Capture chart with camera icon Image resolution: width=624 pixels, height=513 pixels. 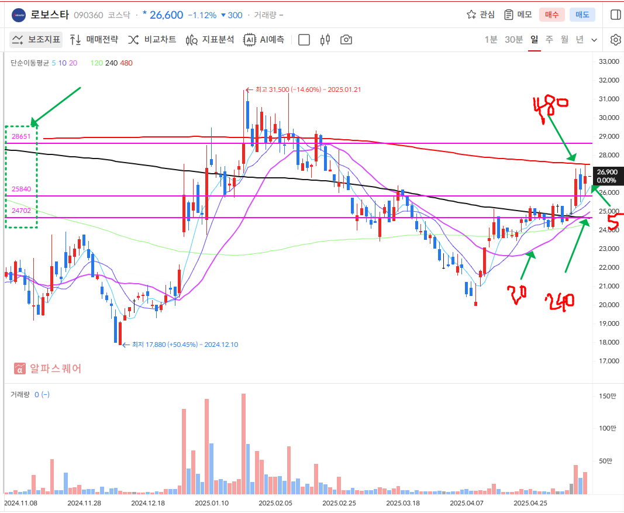coord(346,40)
